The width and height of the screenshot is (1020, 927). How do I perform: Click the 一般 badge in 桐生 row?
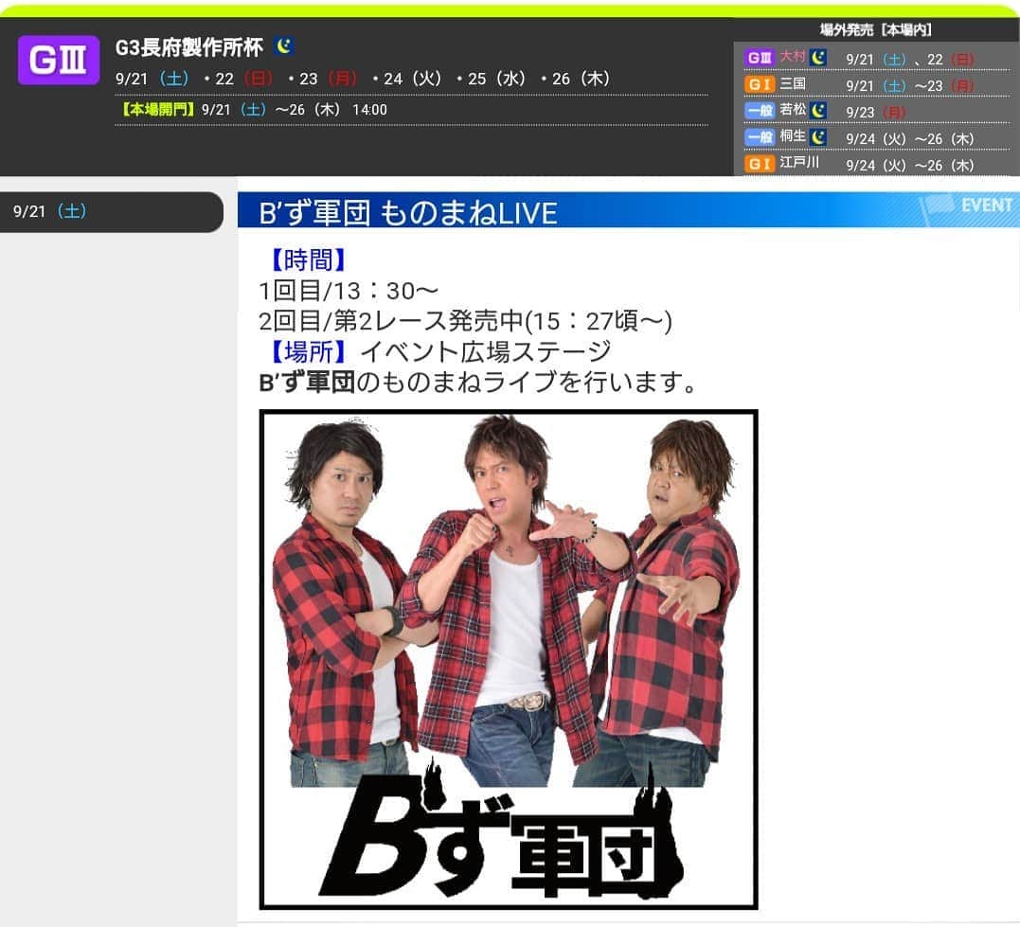[x=760, y=137]
